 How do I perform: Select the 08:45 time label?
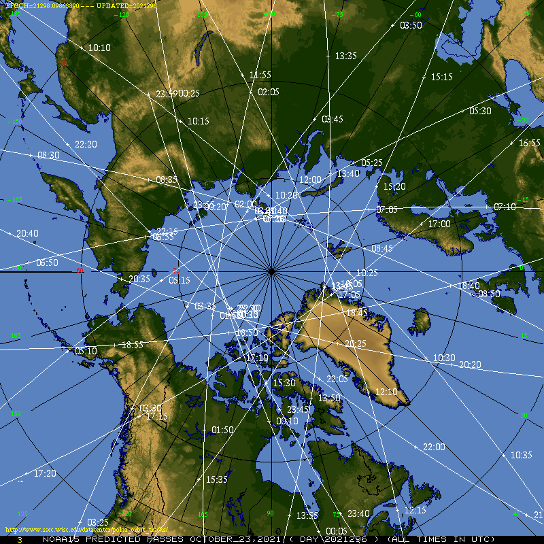pos(382,248)
